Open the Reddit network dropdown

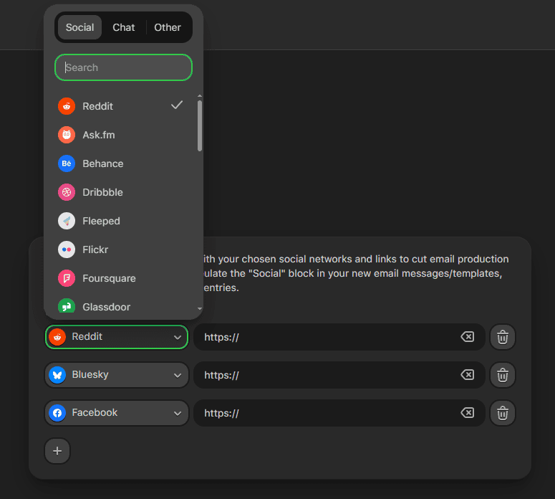click(117, 337)
